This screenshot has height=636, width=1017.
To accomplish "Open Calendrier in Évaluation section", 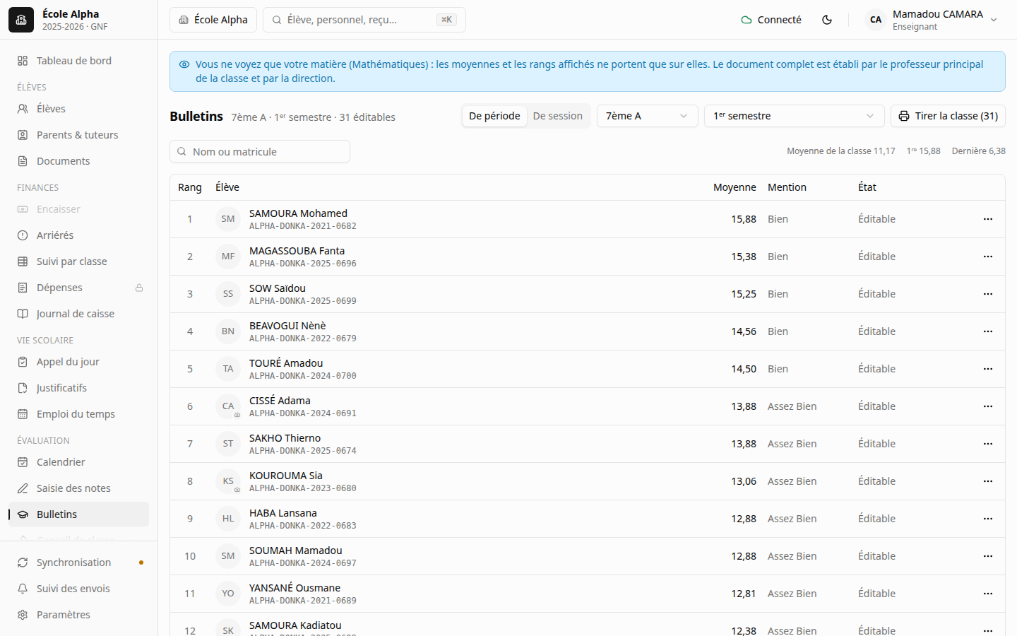I will point(78,462).
